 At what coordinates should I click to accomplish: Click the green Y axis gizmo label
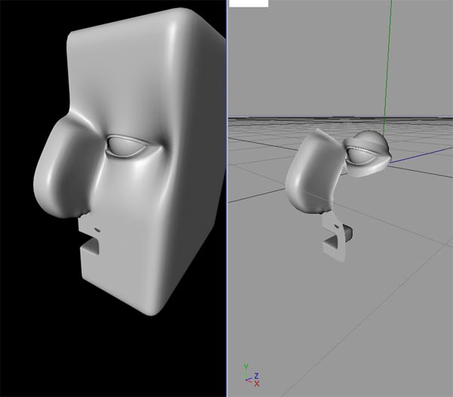click(x=246, y=367)
